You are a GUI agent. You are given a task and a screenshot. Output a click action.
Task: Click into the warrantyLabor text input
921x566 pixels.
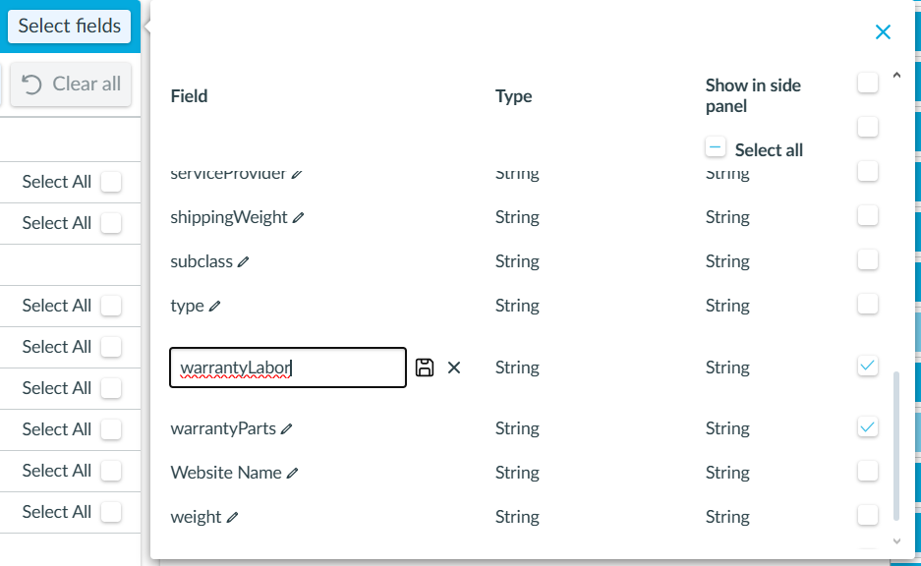(x=287, y=368)
